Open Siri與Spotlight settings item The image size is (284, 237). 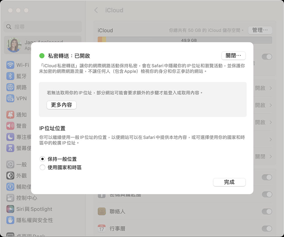click(34, 209)
